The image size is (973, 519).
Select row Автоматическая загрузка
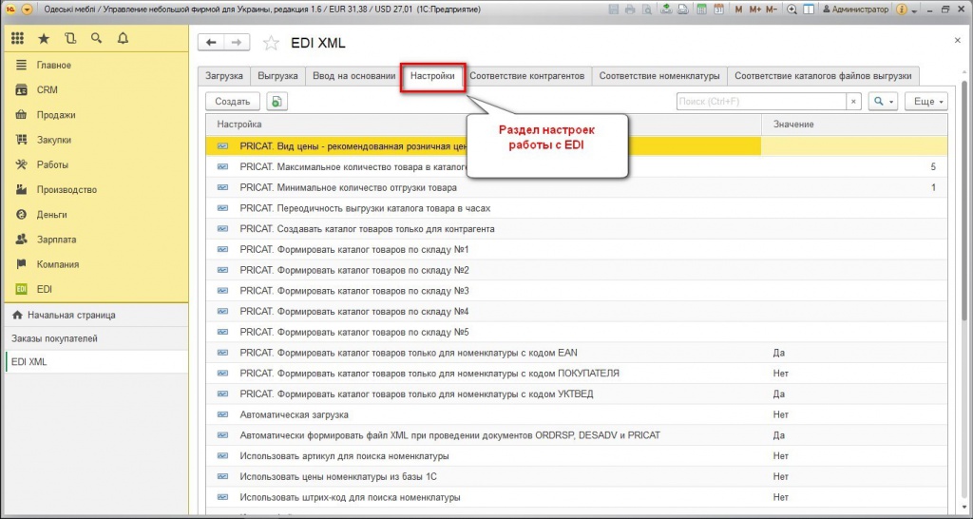(577, 414)
